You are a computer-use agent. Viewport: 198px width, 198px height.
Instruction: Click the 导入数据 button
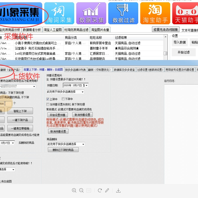coord(179,42)
